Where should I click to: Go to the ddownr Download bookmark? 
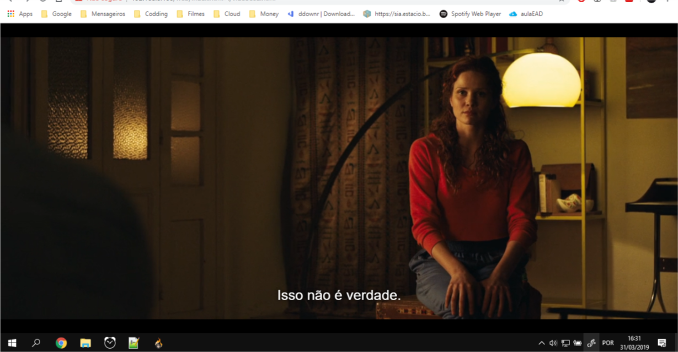click(321, 14)
